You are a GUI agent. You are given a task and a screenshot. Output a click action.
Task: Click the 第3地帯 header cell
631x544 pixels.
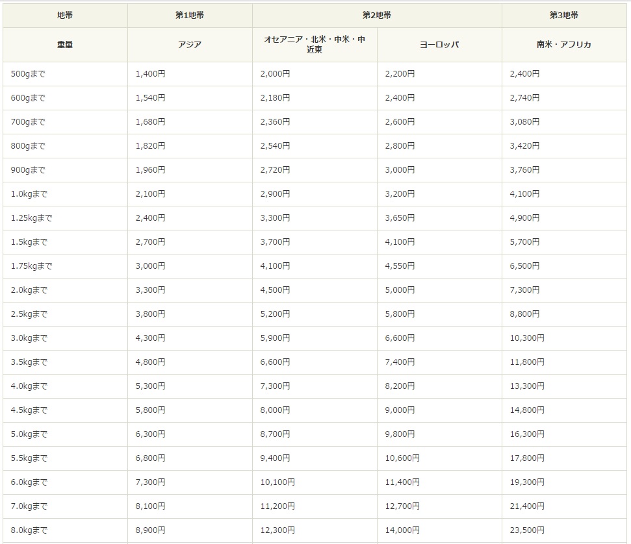tap(564, 16)
